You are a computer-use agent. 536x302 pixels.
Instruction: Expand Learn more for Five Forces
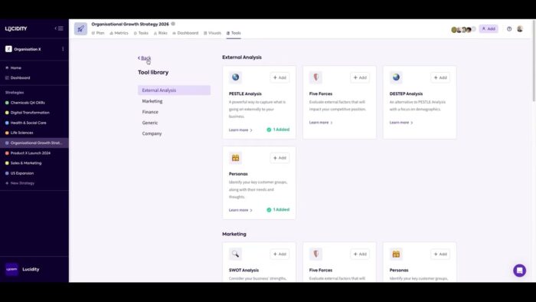321,123
